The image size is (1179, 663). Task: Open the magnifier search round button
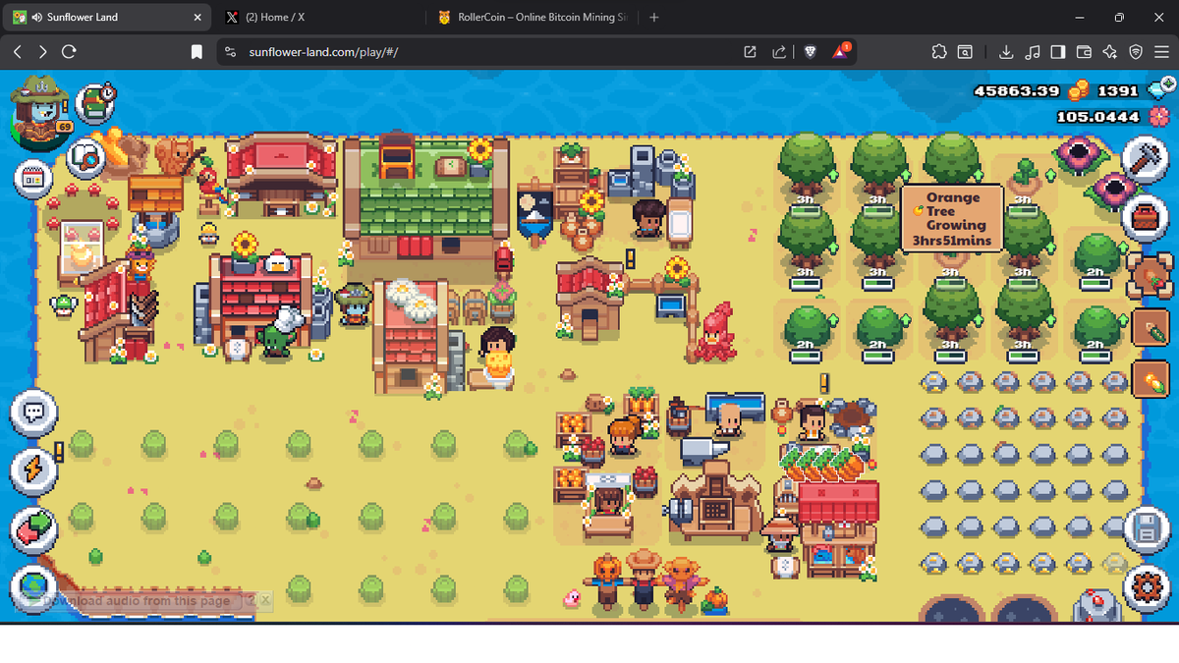click(x=86, y=157)
